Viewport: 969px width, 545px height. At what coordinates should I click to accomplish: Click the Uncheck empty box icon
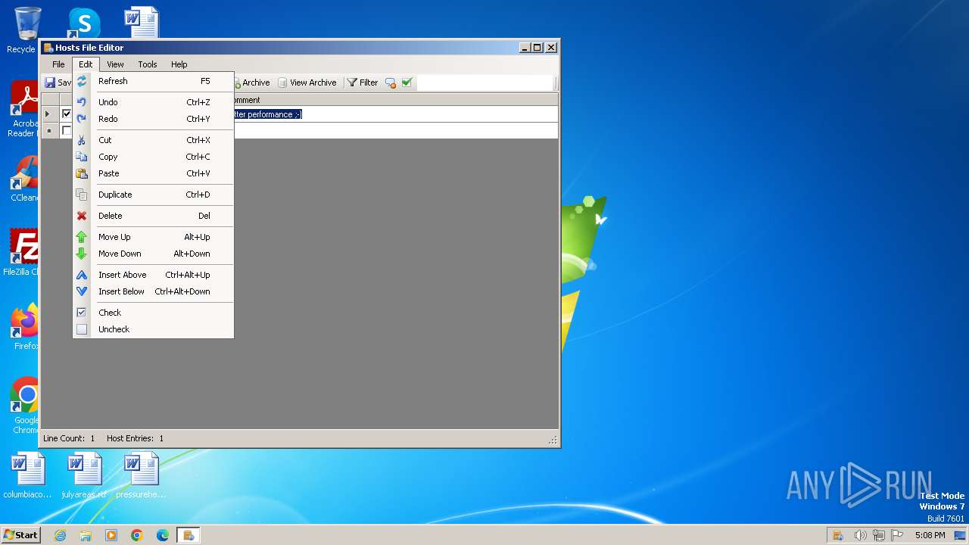pyautogui.click(x=82, y=329)
